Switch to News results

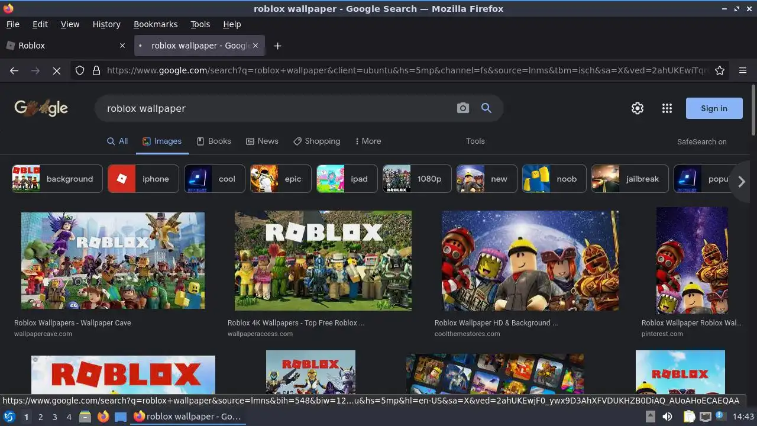pos(262,141)
